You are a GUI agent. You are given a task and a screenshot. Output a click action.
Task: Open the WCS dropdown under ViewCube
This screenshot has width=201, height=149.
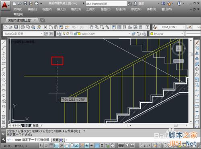178,61
